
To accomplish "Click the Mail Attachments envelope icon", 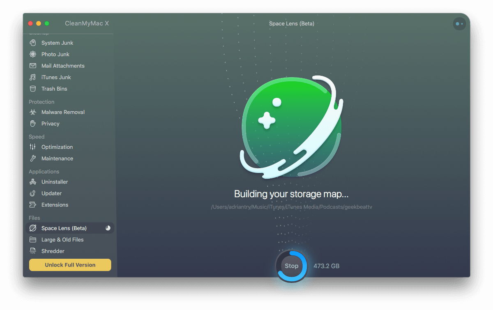I will pos(33,66).
